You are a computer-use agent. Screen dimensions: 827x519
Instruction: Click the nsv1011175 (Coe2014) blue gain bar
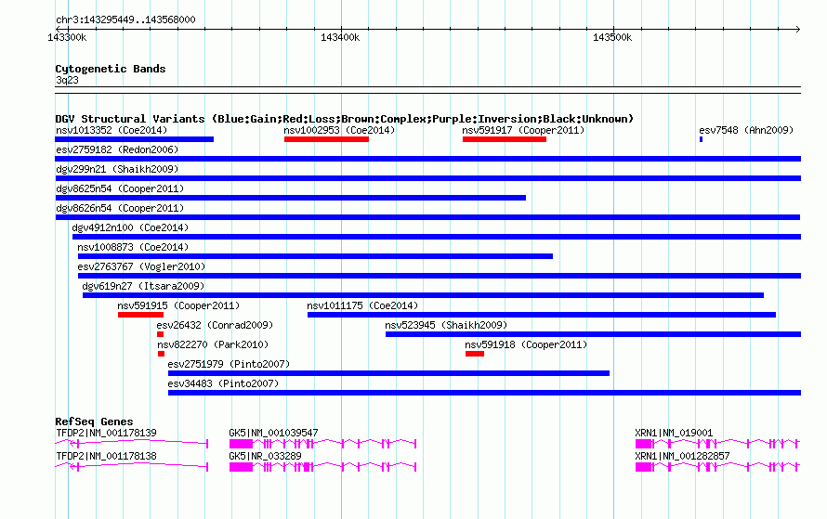[542, 315]
